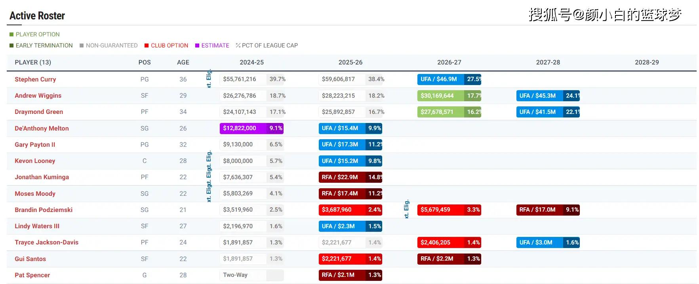Sort by POS column header

[145, 62]
